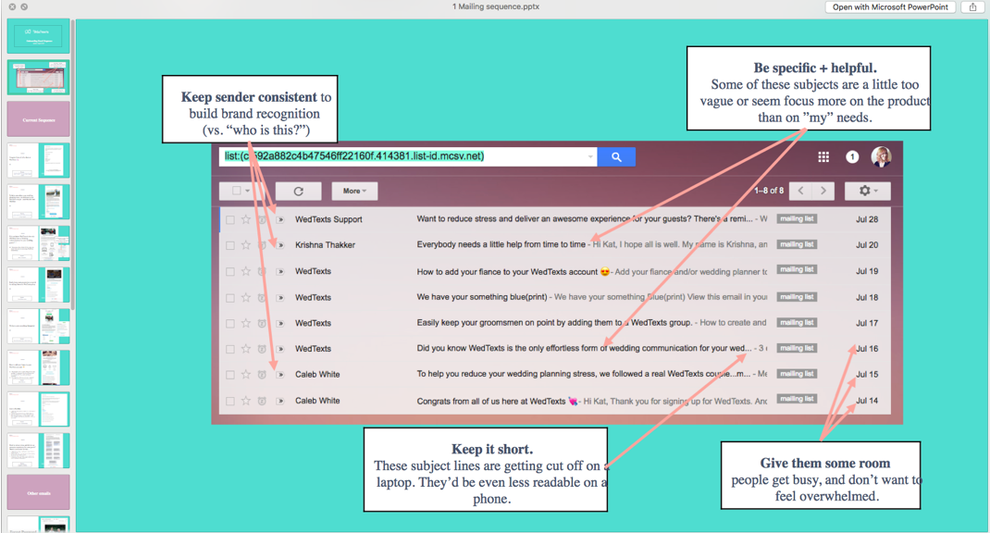The width and height of the screenshot is (990, 533).
Task: Expand the select-all dropdown arrow
Action: tap(248, 191)
